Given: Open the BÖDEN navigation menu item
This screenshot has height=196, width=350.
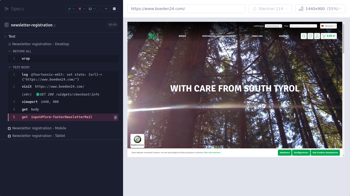Looking at the screenshot, I should [x=182, y=36].
